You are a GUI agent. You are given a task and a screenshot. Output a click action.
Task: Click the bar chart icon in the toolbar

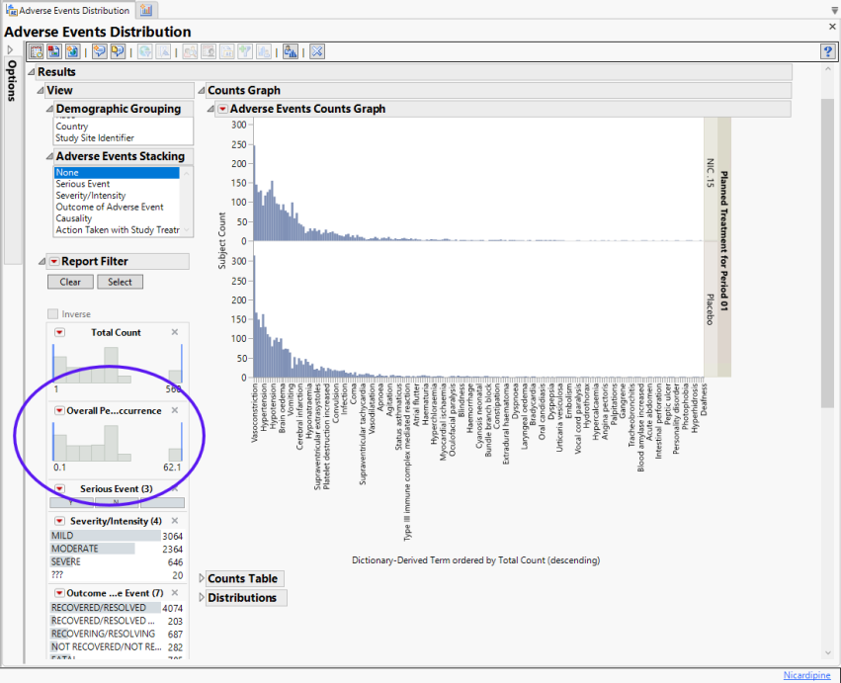pos(290,51)
